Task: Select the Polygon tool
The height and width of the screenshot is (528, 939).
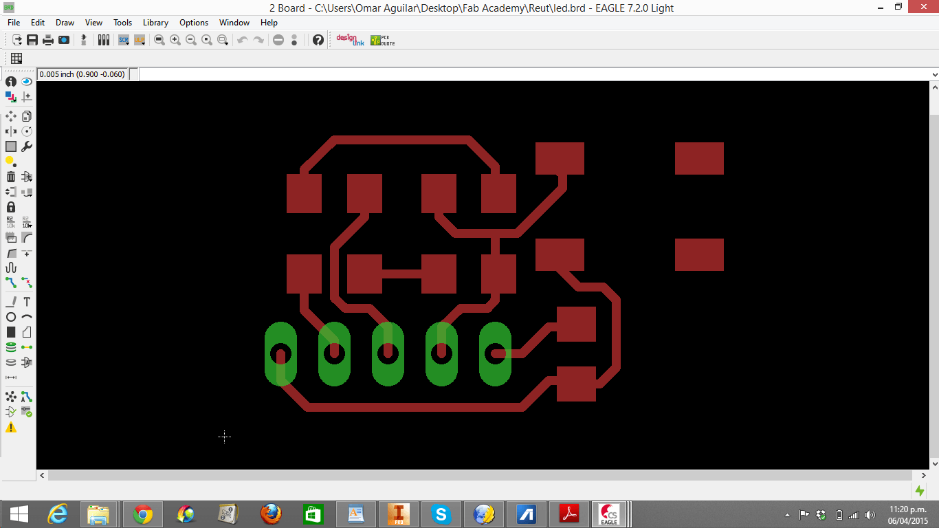Action: point(27,332)
